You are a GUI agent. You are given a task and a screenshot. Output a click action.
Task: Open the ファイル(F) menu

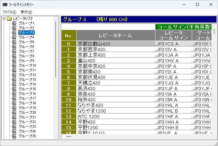[9, 12]
